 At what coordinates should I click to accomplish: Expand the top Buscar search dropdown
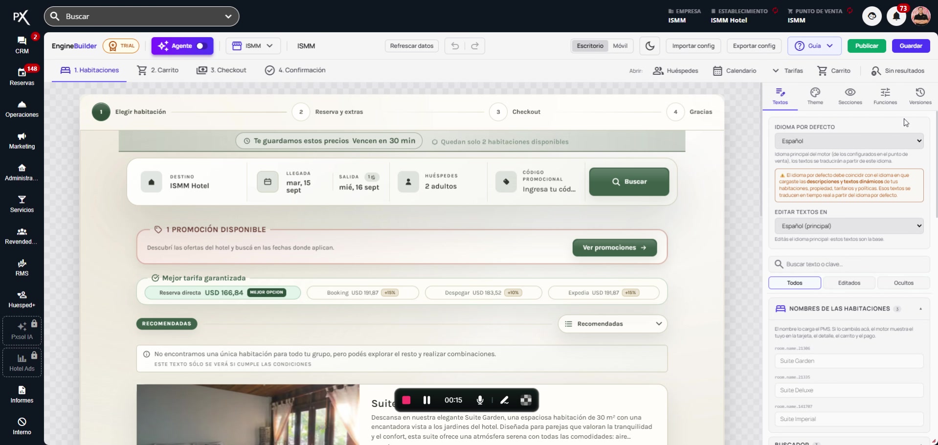228,16
